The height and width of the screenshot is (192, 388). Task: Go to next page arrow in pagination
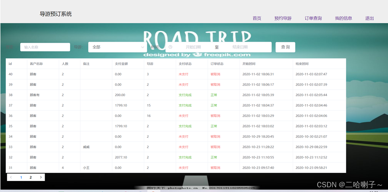(x=41, y=177)
